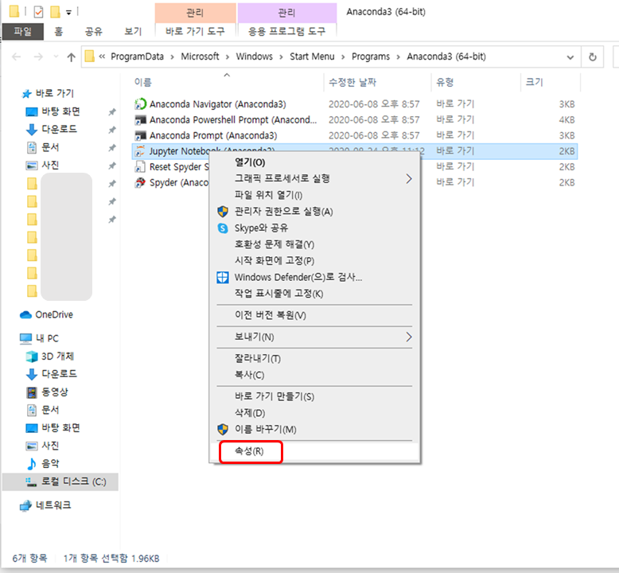The width and height of the screenshot is (619, 573).
Task: Click the Reset Spyder Settings file icon
Action: pos(140,166)
